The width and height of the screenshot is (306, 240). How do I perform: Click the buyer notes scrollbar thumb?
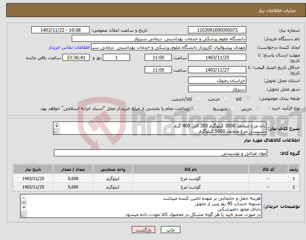click(24, 202)
